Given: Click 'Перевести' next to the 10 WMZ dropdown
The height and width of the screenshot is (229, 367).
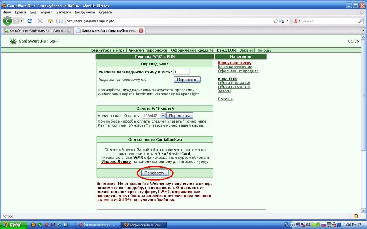Looking at the screenshot, I should pos(180,115).
